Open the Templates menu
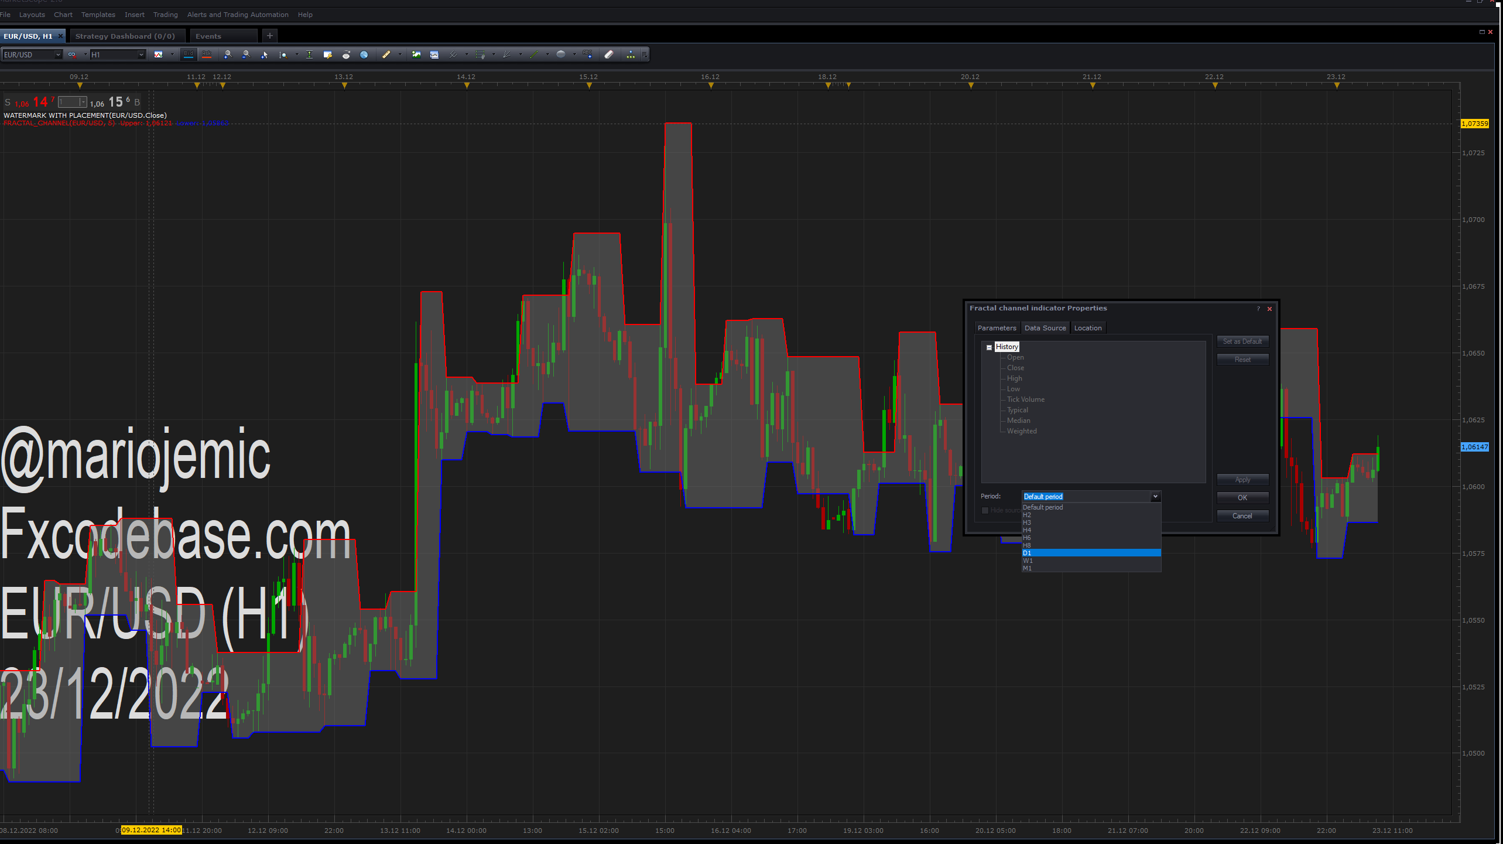The width and height of the screenshot is (1503, 844). tap(98, 15)
